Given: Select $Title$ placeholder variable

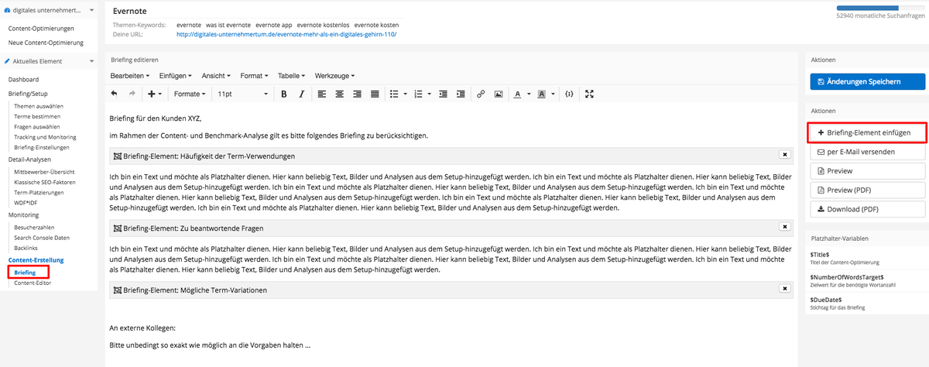Looking at the screenshot, I should coord(820,254).
